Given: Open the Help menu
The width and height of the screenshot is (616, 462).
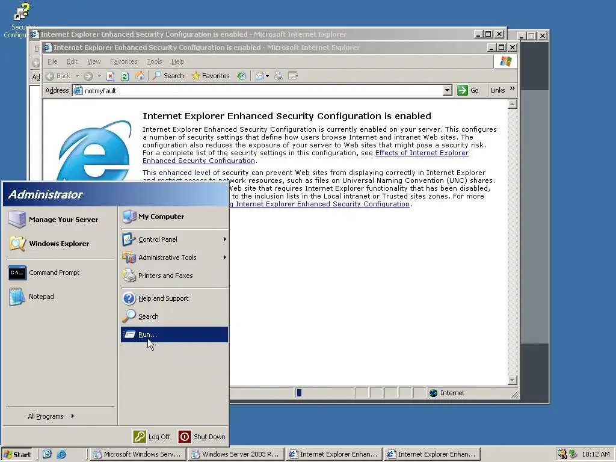Looking at the screenshot, I should tap(177, 61).
